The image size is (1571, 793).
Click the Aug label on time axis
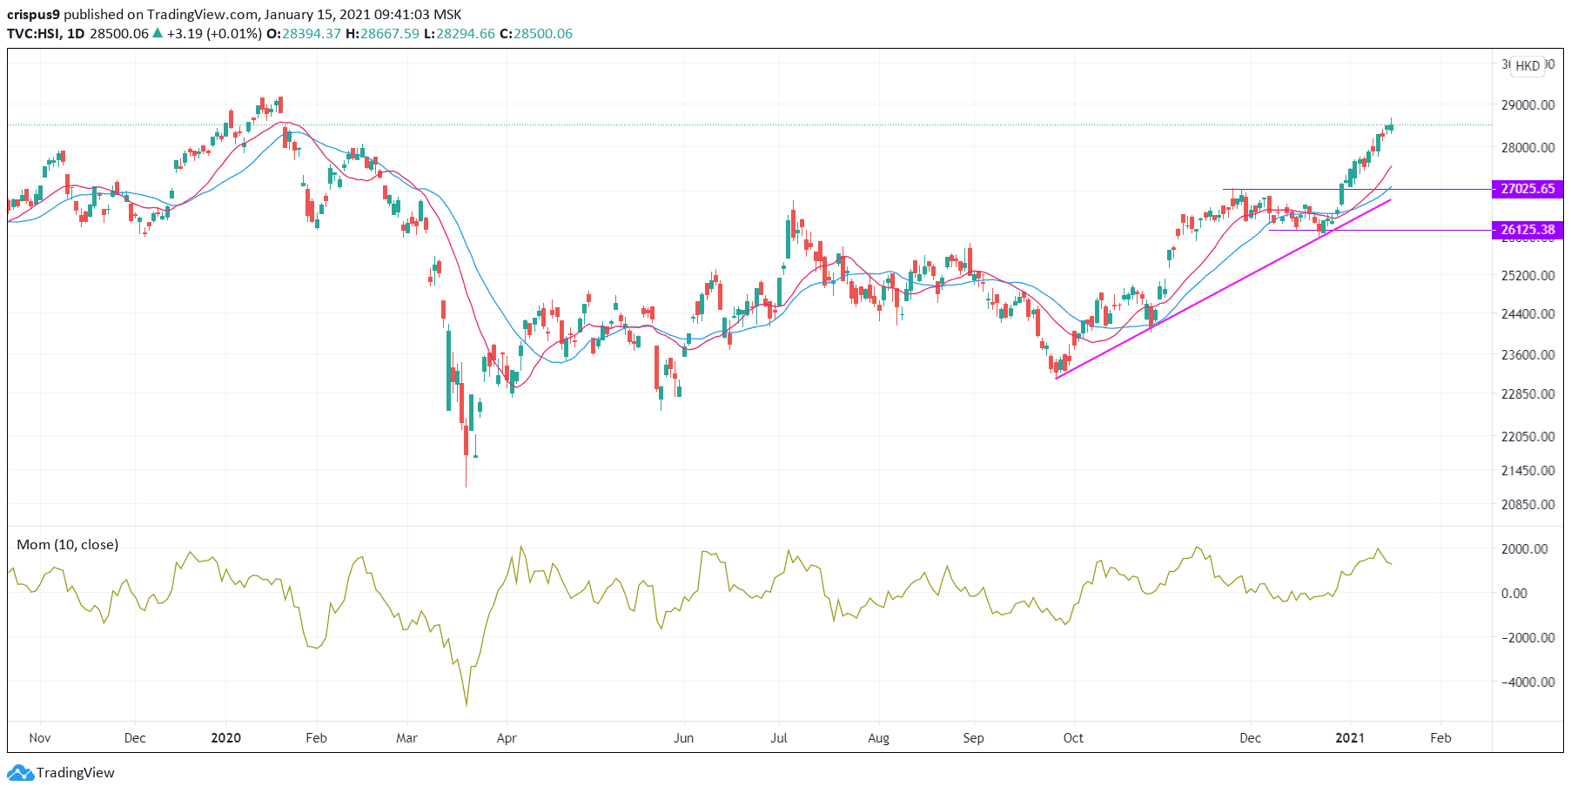[879, 738]
